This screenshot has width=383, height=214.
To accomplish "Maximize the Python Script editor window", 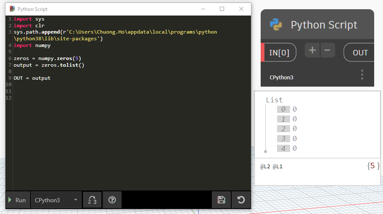I will (222, 9).
